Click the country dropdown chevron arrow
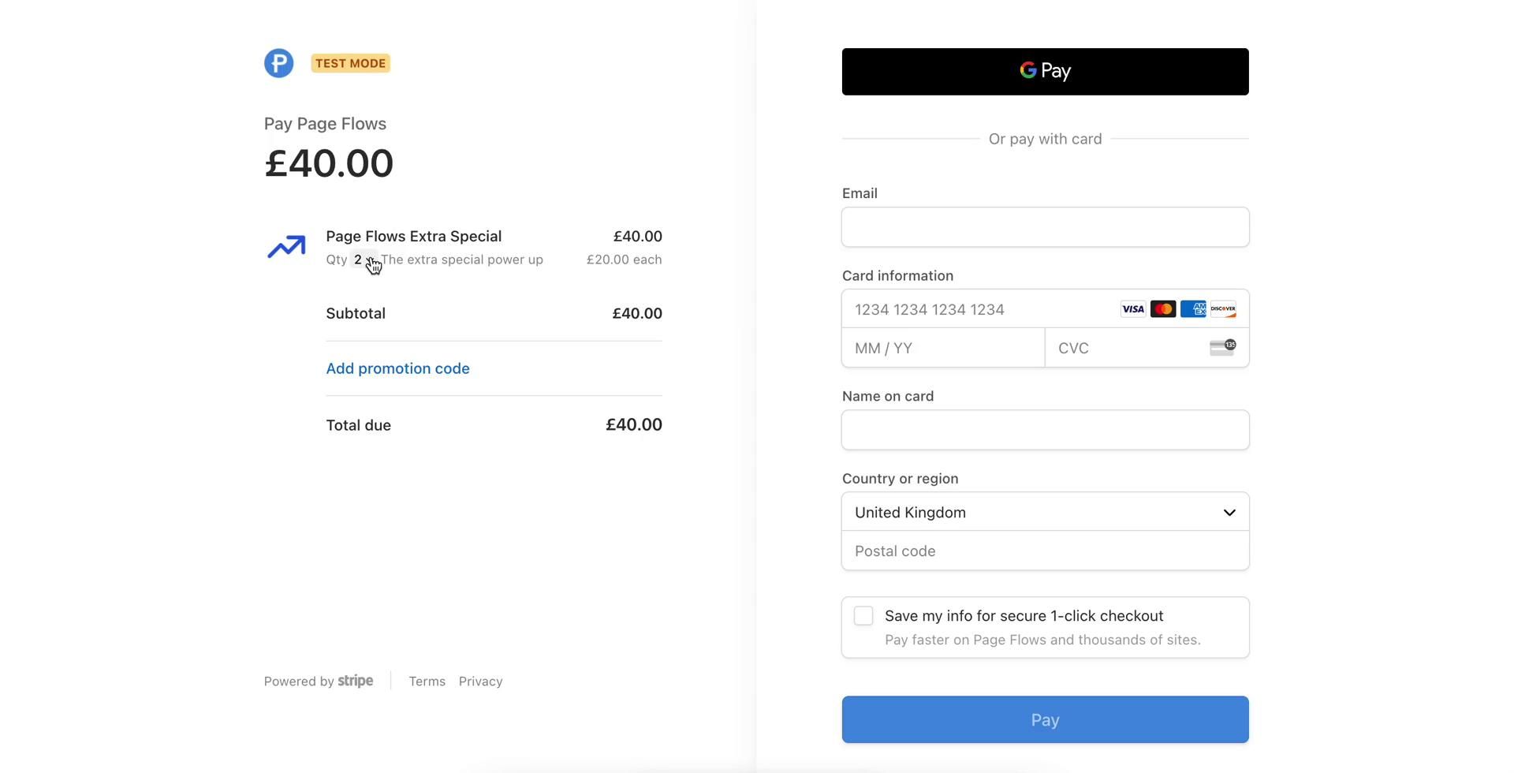The image size is (1514, 773). (x=1229, y=513)
